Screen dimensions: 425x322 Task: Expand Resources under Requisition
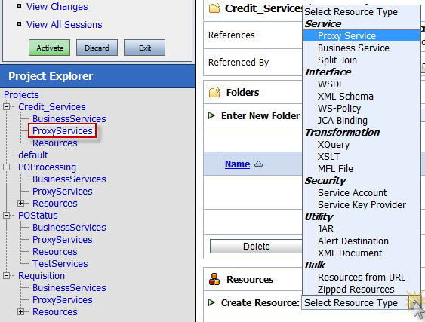coord(21,312)
